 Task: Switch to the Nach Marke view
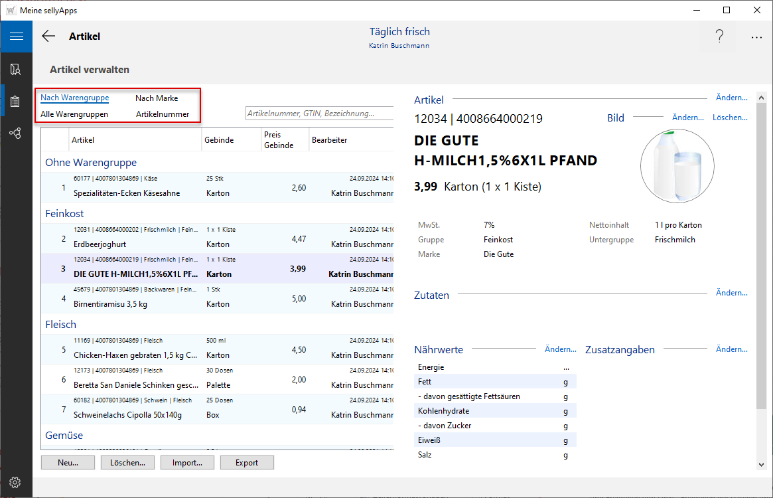[157, 98]
